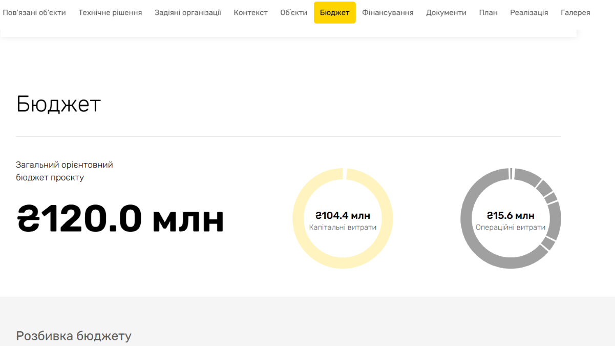
Task: Click the ₴120.0 млн total budget figure
Action: (x=121, y=219)
